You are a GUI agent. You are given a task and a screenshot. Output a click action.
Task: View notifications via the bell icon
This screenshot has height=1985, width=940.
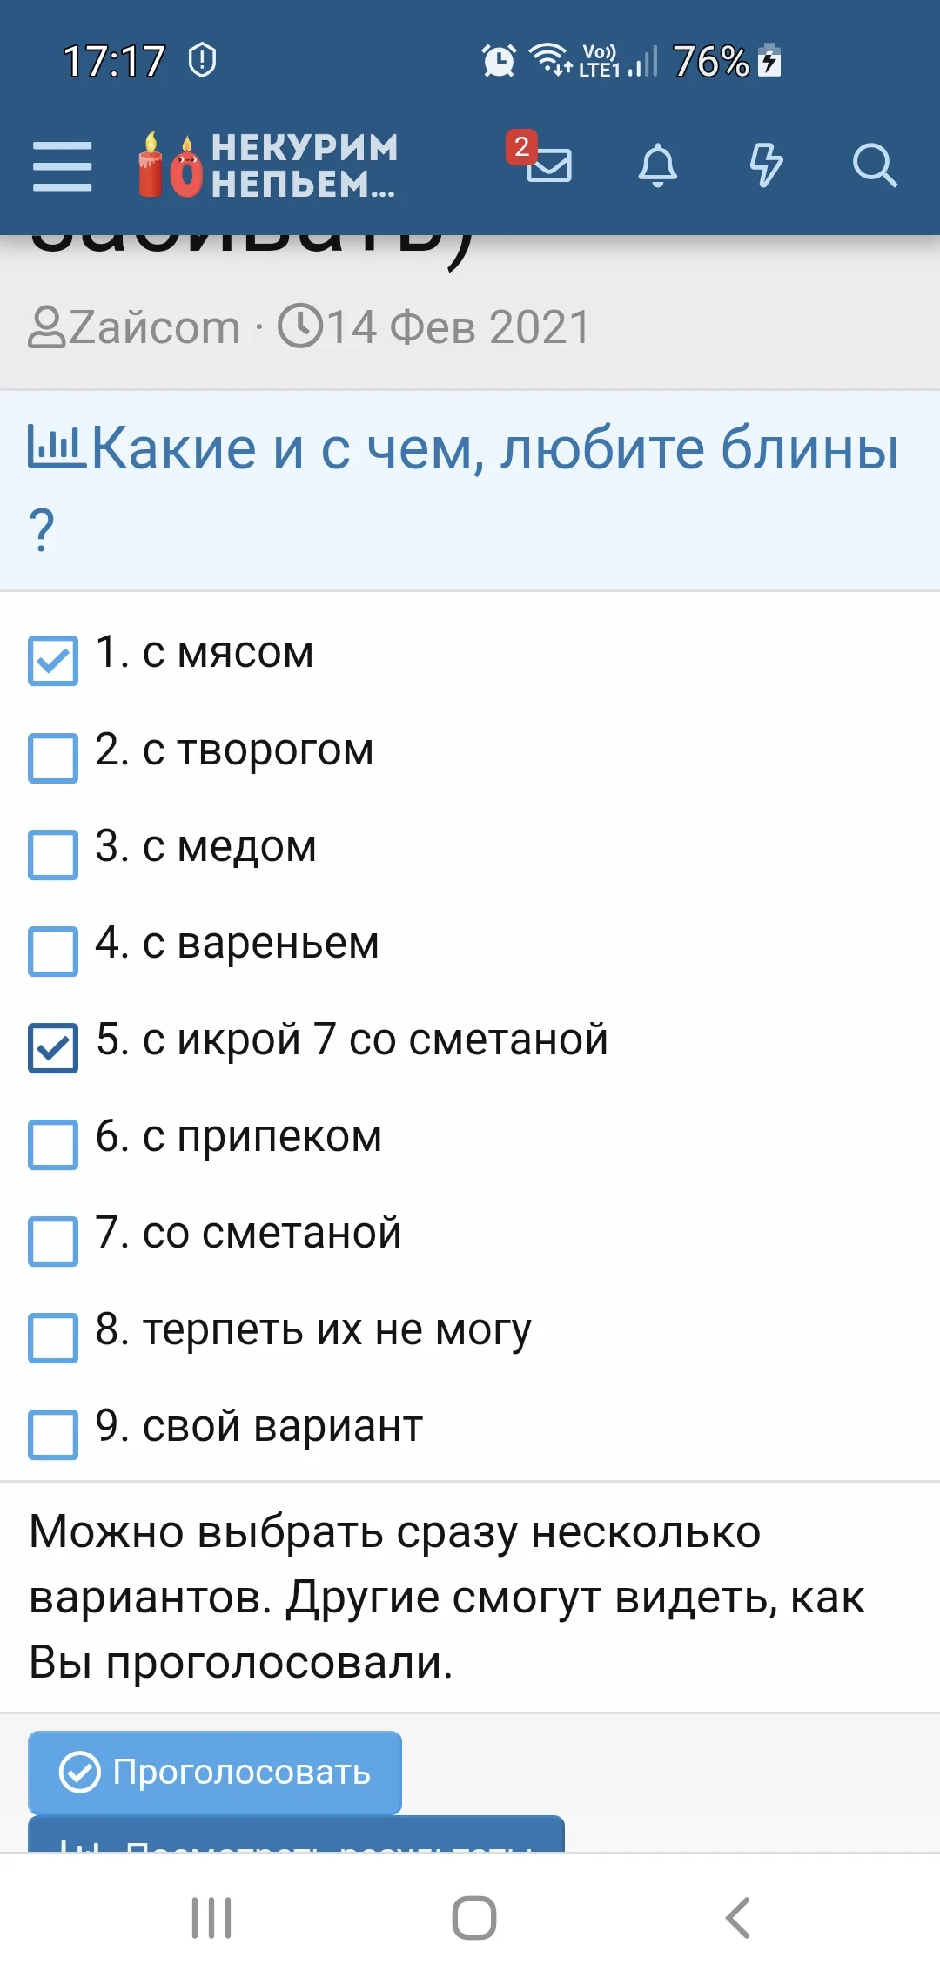(x=659, y=165)
